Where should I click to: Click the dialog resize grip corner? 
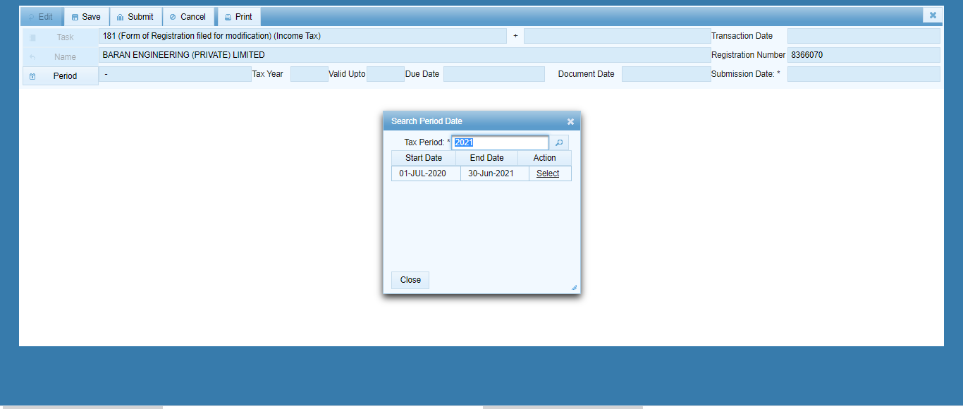coord(574,288)
